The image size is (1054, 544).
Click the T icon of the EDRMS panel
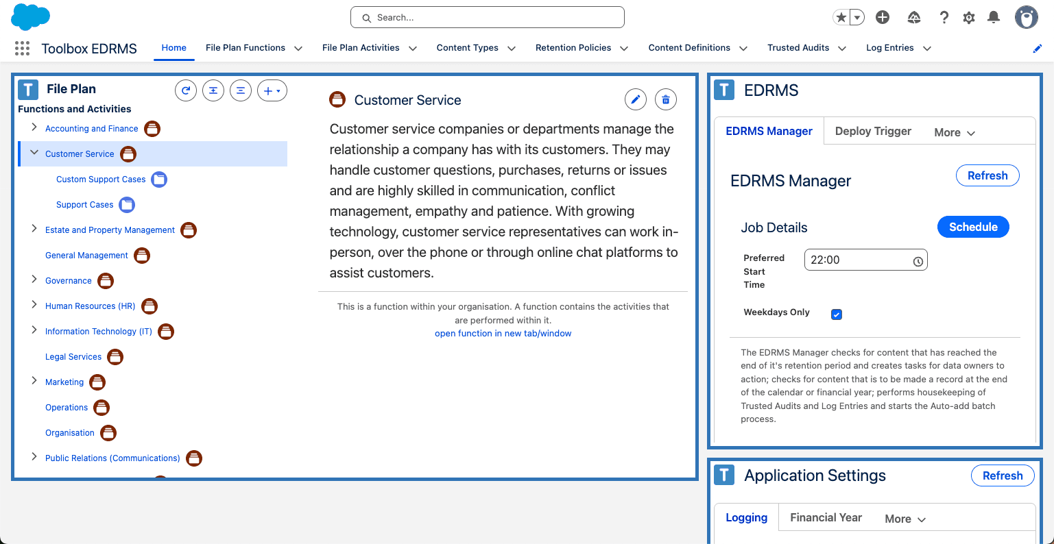(724, 90)
